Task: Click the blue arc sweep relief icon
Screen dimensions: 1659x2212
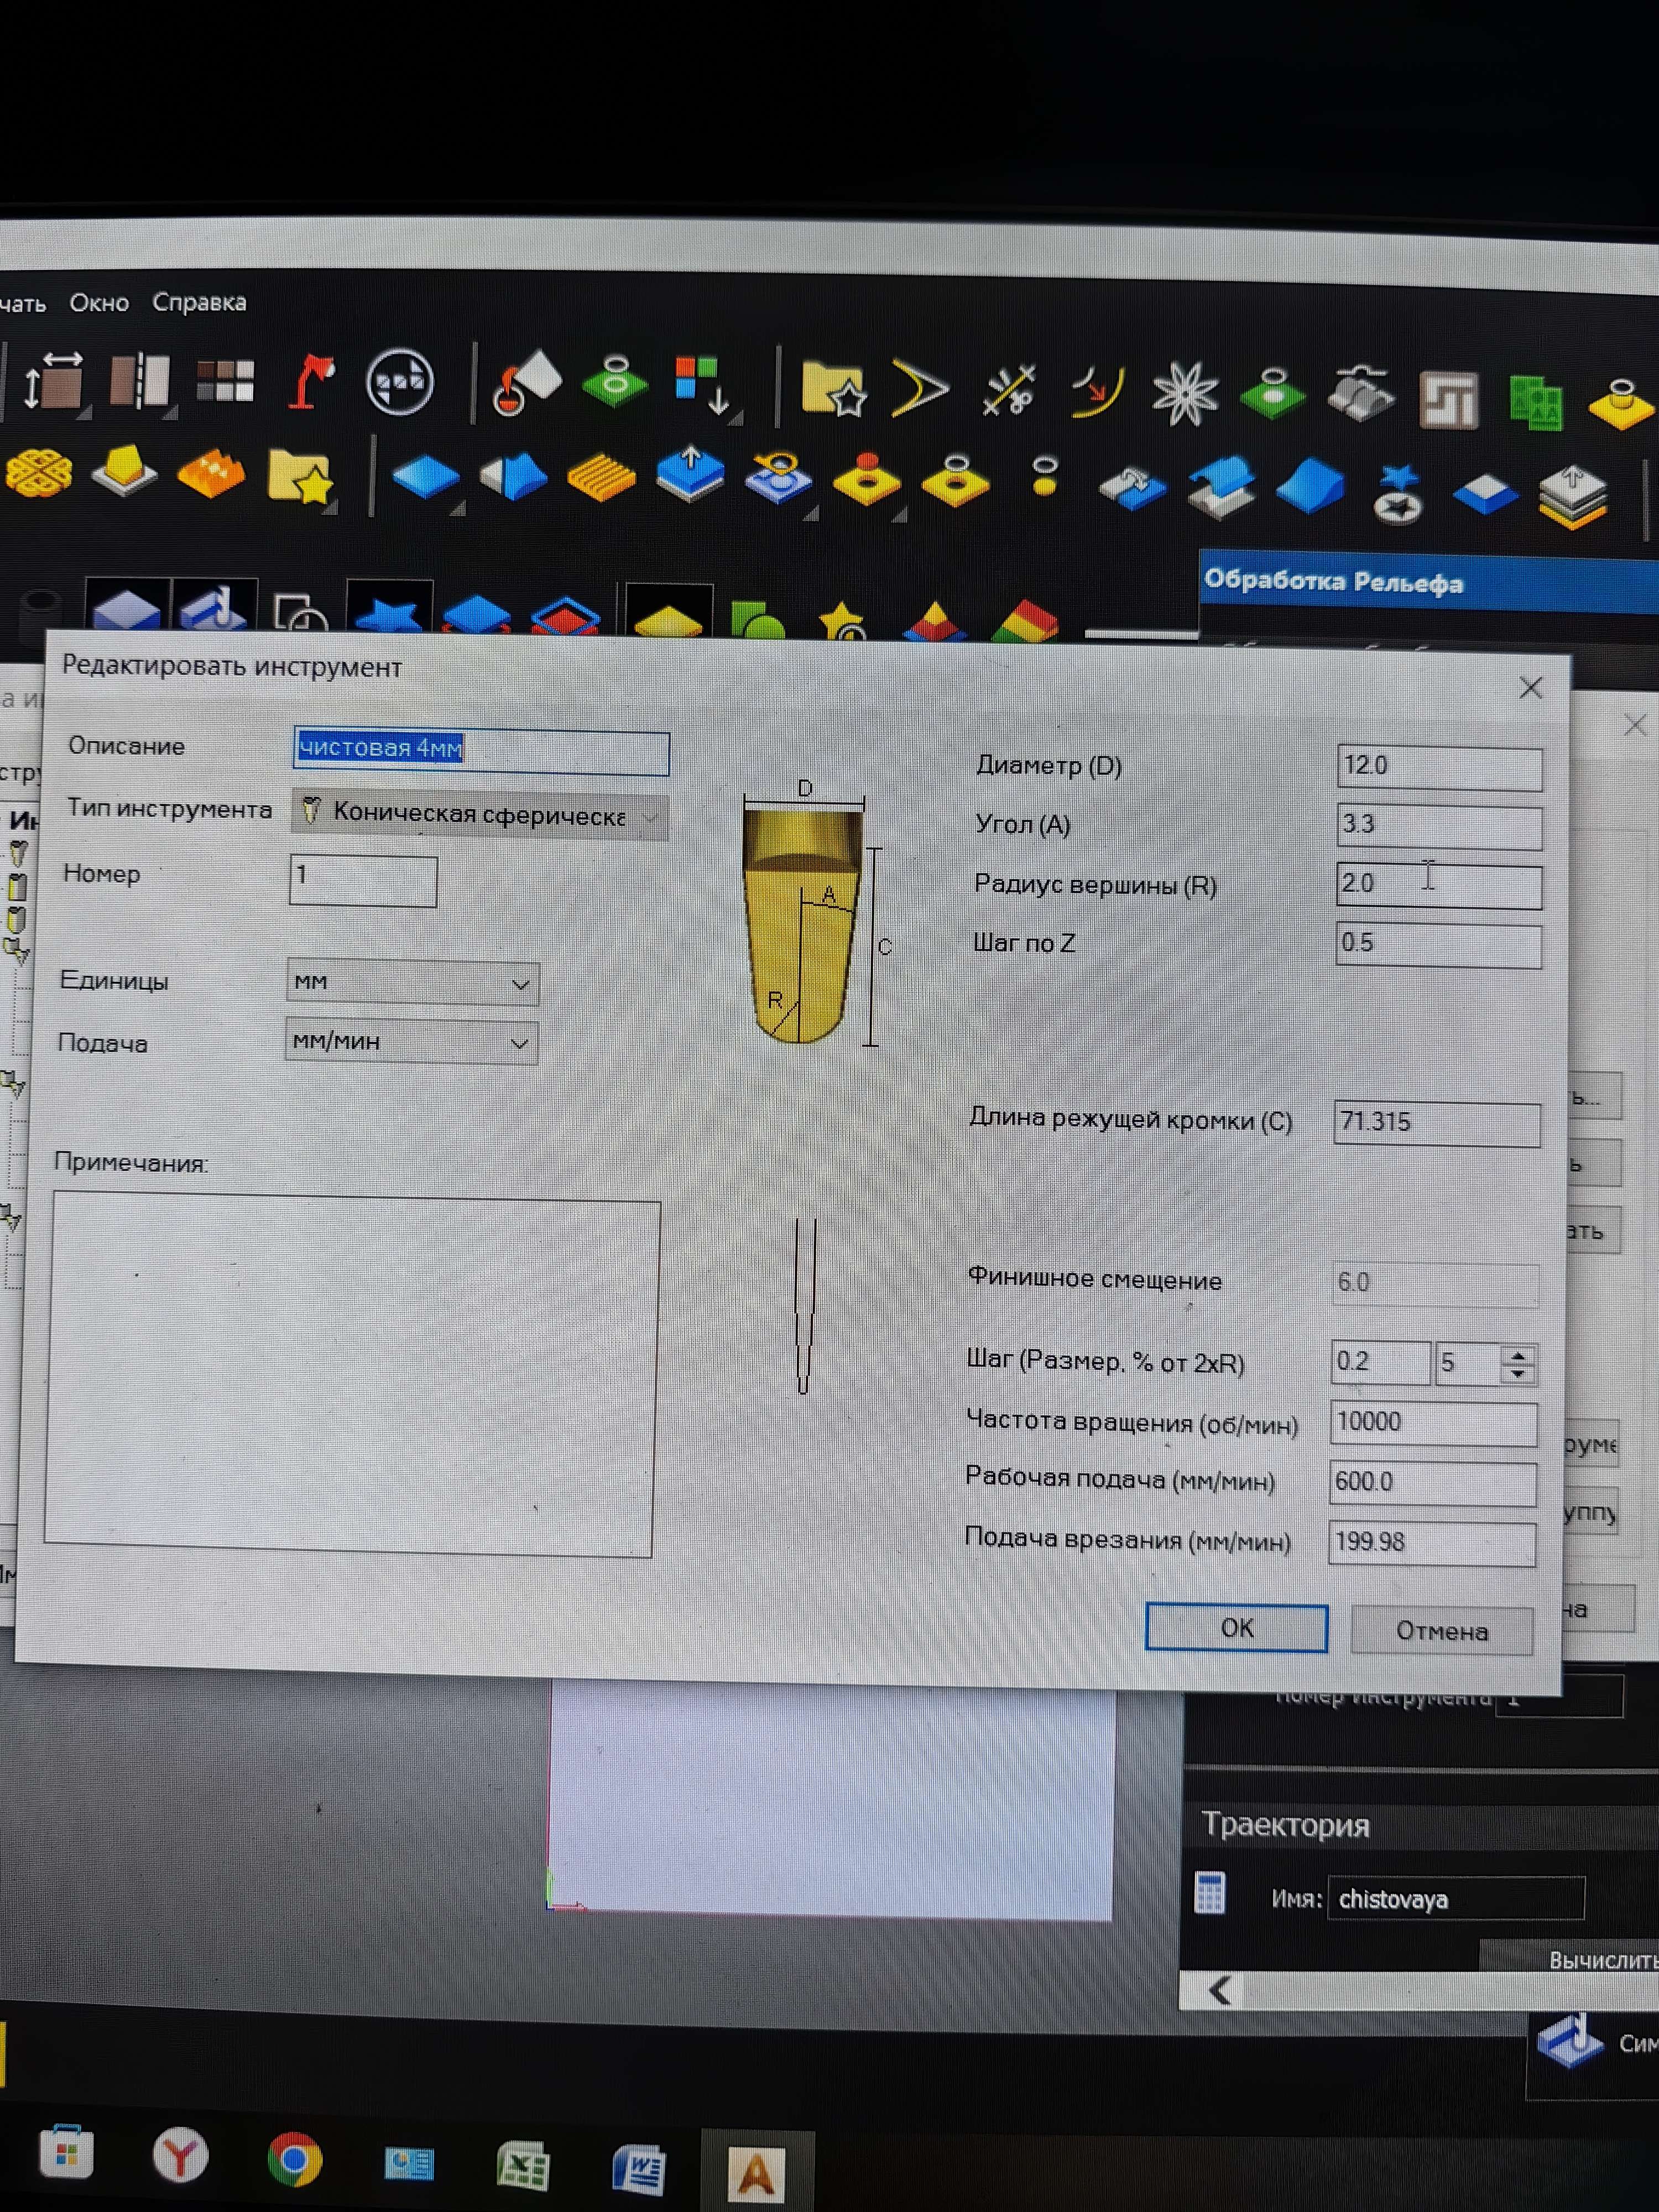Action: pos(1222,487)
